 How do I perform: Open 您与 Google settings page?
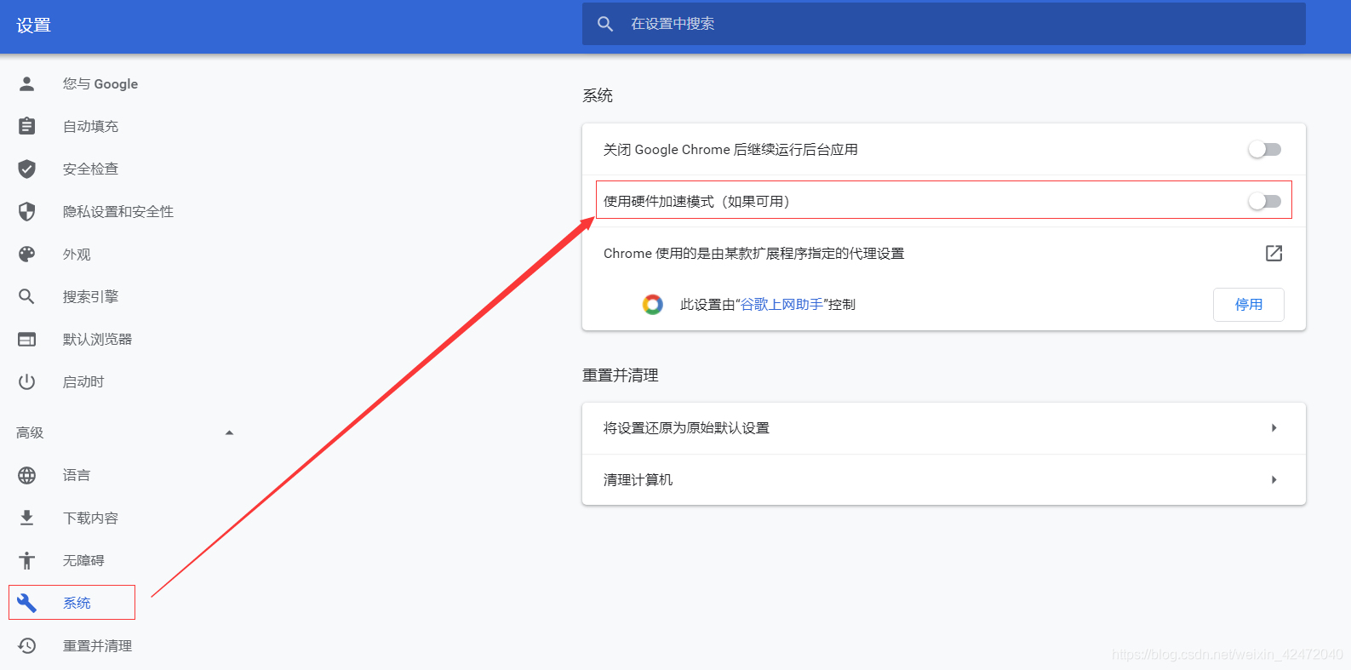pos(100,83)
